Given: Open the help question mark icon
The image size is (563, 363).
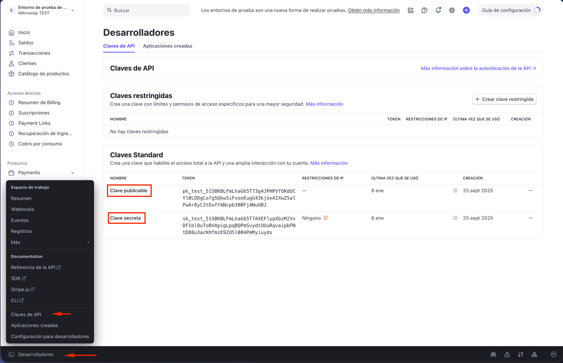Looking at the screenshot, I should (x=424, y=10).
